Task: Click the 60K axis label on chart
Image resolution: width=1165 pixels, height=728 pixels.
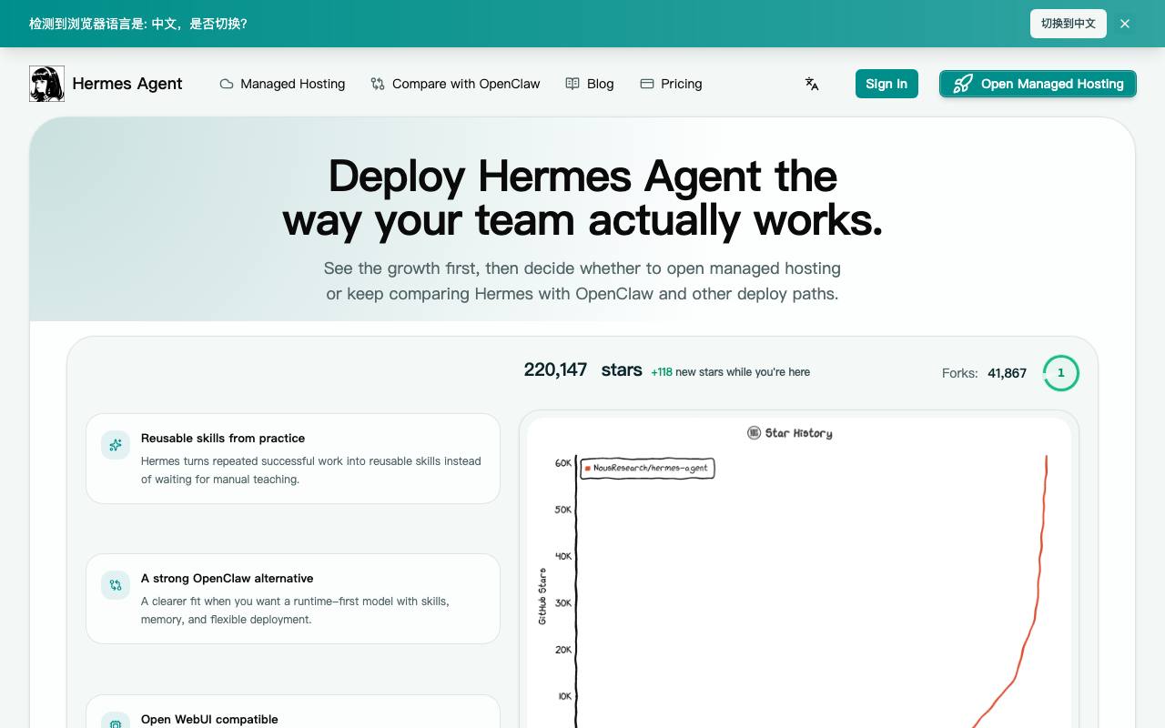Action: tap(563, 463)
